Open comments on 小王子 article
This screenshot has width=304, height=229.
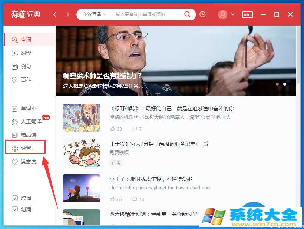click(135, 199)
